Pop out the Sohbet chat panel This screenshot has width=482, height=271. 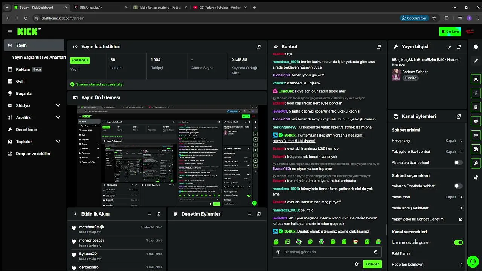378,47
